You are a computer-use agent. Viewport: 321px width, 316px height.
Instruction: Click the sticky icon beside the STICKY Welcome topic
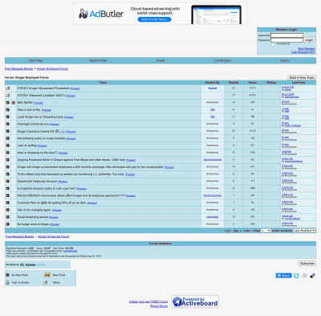[x=8, y=96]
